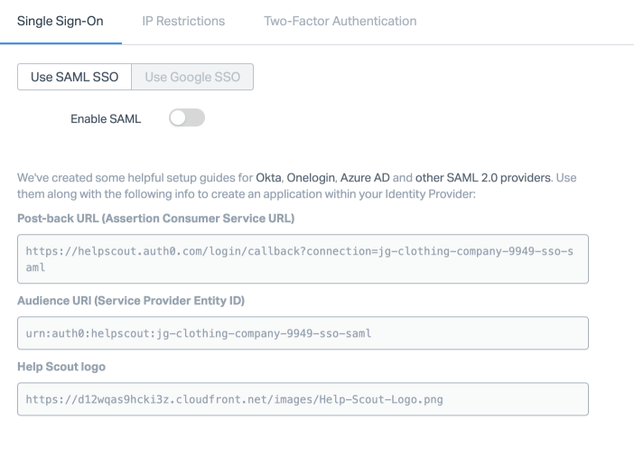The height and width of the screenshot is (457, 634).
Task: Select the Single Sign-On tab
Action: click(x=61, y=21)
